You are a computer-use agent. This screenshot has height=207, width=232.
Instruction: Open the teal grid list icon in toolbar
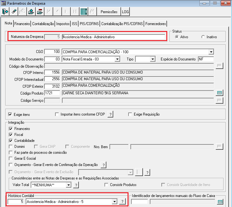[83, 12]
